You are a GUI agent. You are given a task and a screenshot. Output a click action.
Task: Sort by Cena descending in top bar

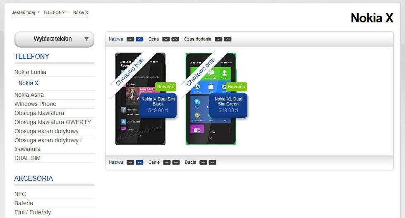pyautogui.click(x=166, y=39)
